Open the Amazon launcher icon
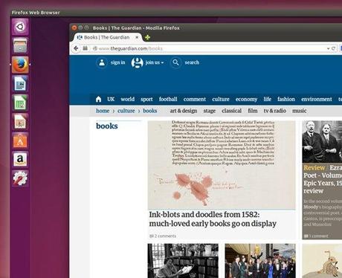This screenshot has height=278, width=342. 20,159
